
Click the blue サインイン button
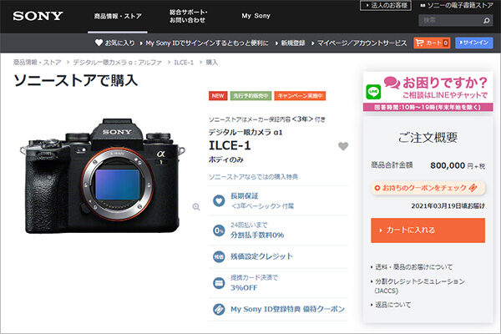click(474, 43)
